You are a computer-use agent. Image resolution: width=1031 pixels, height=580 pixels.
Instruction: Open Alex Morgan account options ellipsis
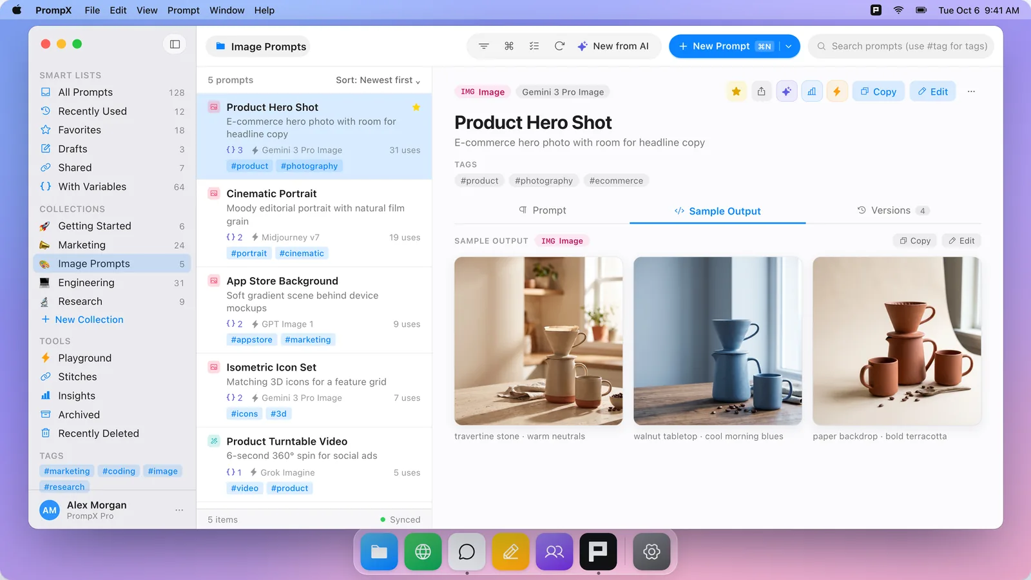click(x=179, y=510)
